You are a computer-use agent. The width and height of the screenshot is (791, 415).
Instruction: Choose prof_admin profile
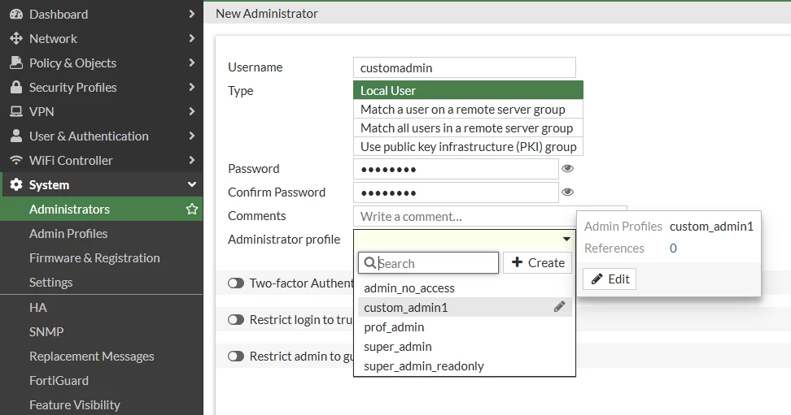(x=465, y=326)
